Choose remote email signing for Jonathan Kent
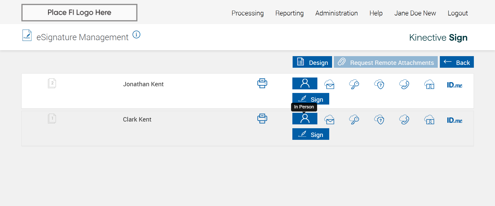Screen dimensions: 495x206 point(329,84)
